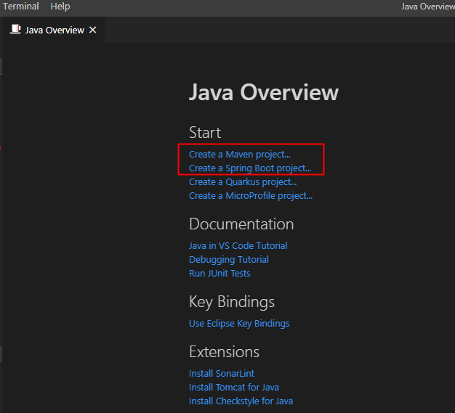Start a new Spring Boot project
Screen dimensions: 455x413
coord(249,168)
